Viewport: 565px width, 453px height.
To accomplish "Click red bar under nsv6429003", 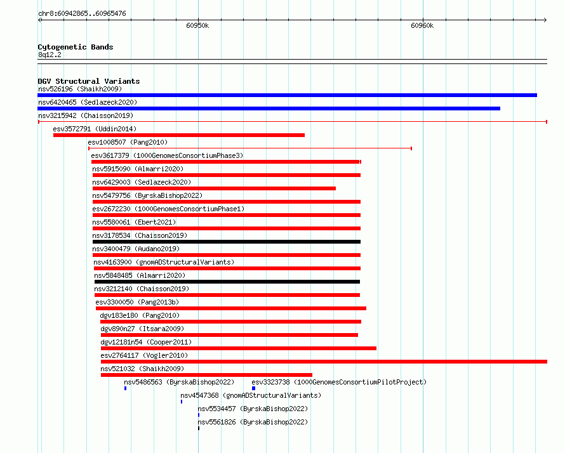I will click(x=214, y=188).
